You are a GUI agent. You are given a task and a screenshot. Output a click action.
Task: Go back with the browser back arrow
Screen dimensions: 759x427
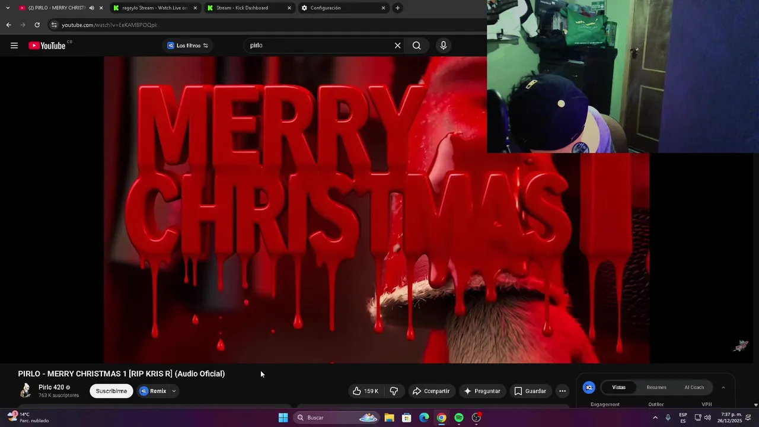coord(8,25)
